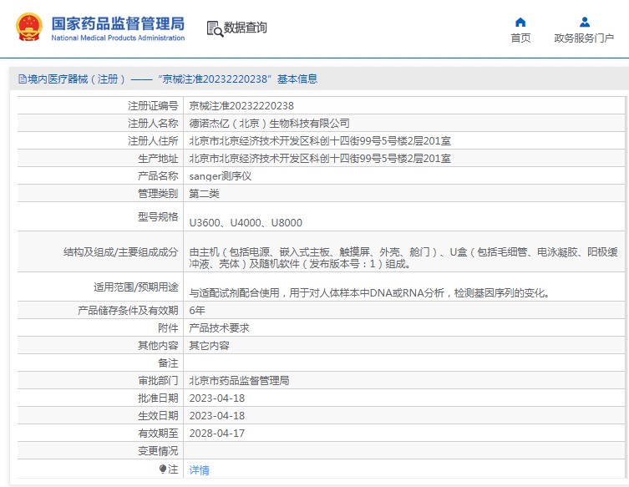Click the 其它内容 entry
This screenshot has width=629, height=487.
coord(209,345)
